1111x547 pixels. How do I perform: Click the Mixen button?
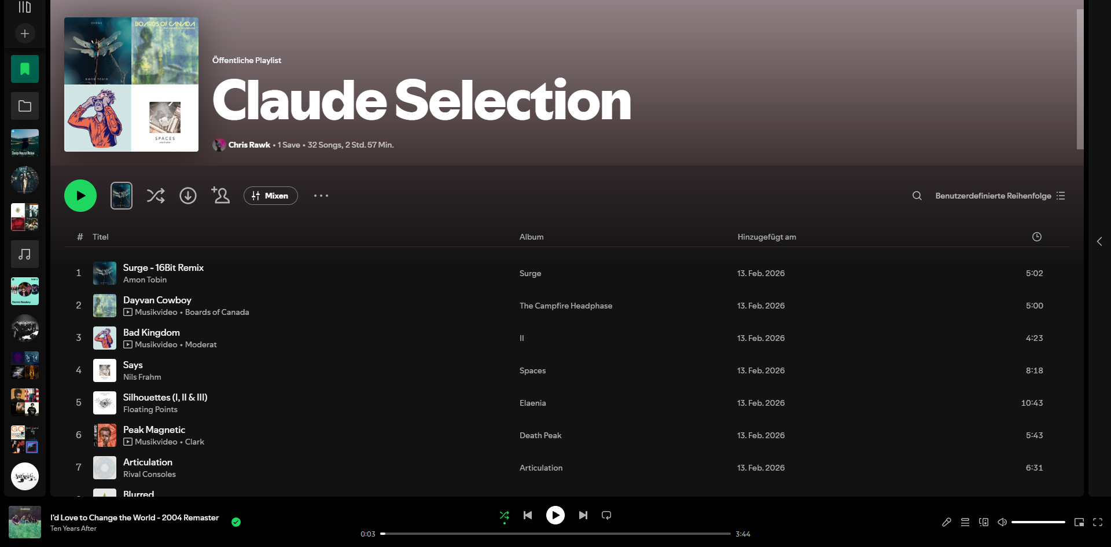point(270,196)
